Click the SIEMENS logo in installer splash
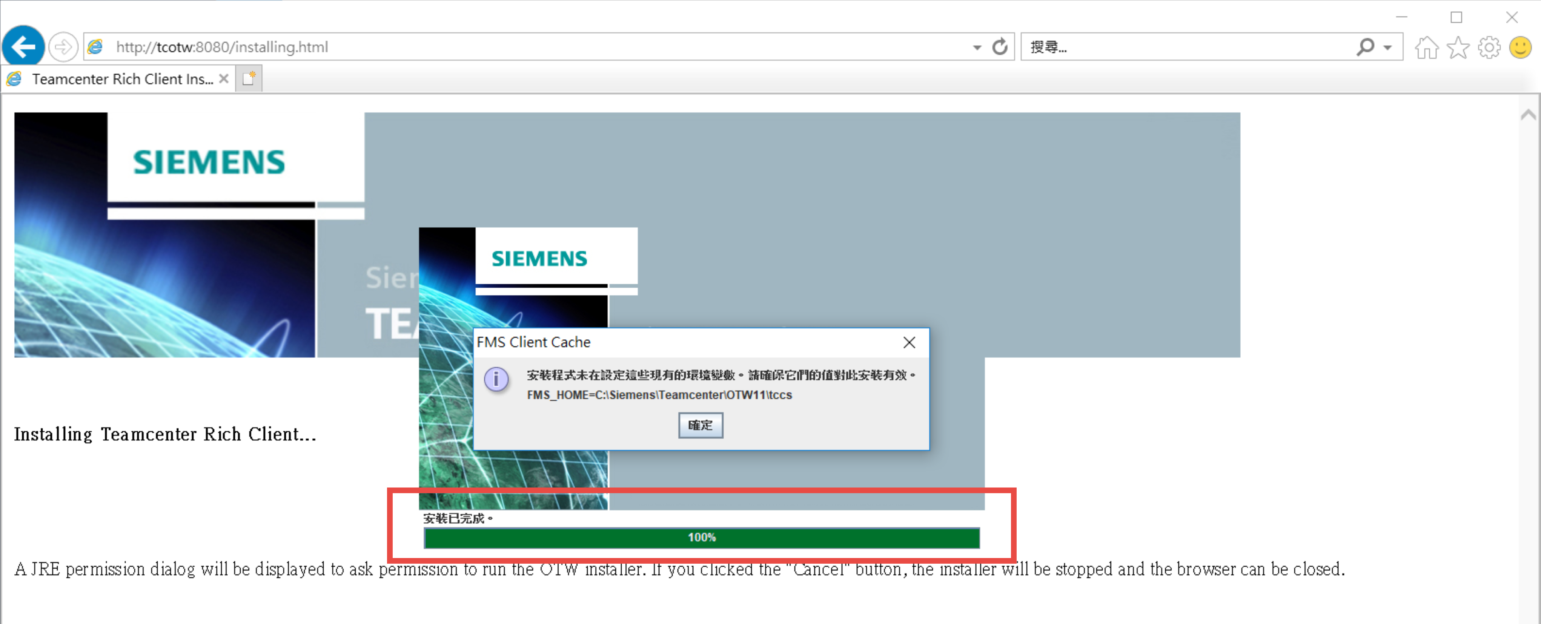Viewport: 1541px width, 624px height. pyautogui.click(x=539, y=258)
